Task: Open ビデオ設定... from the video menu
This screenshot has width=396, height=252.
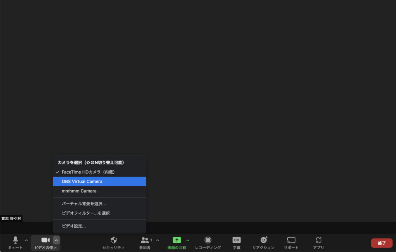Action: tap(99, 226)
